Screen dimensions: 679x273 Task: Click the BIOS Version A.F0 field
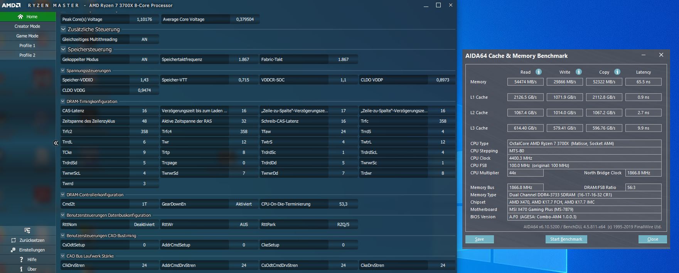[584, 217]
